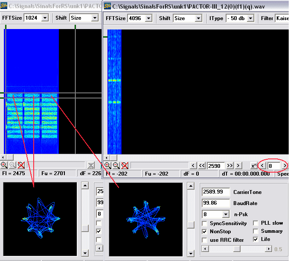290x261 pixels.
Task: Open FFTSize 4096 dropdown
Action: [x=148, y=18]
